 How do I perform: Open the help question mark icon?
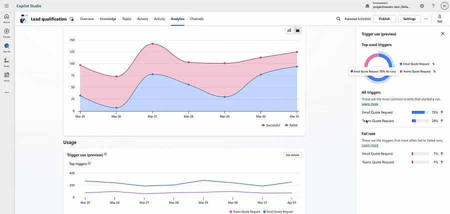tap(433, 6)
